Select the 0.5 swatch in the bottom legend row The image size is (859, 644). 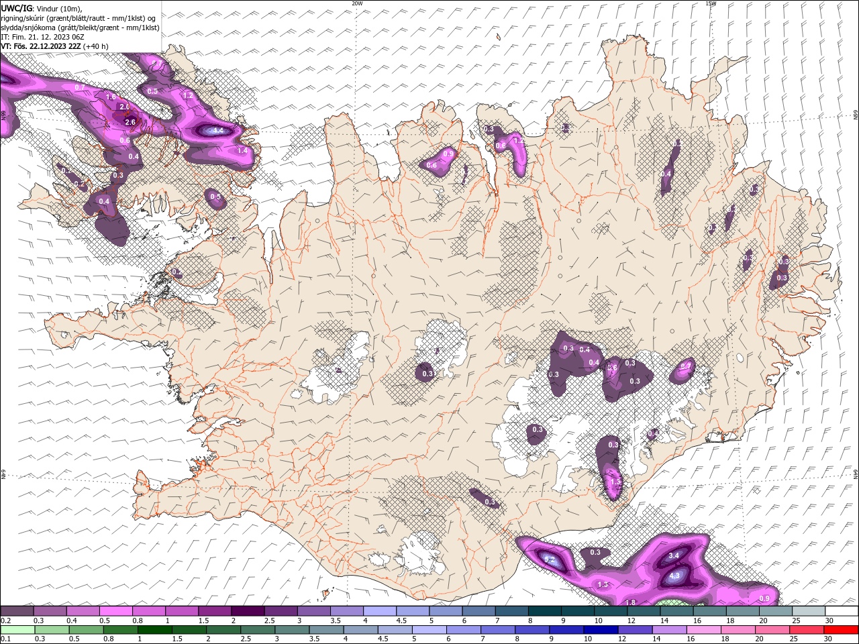point(86,630)
